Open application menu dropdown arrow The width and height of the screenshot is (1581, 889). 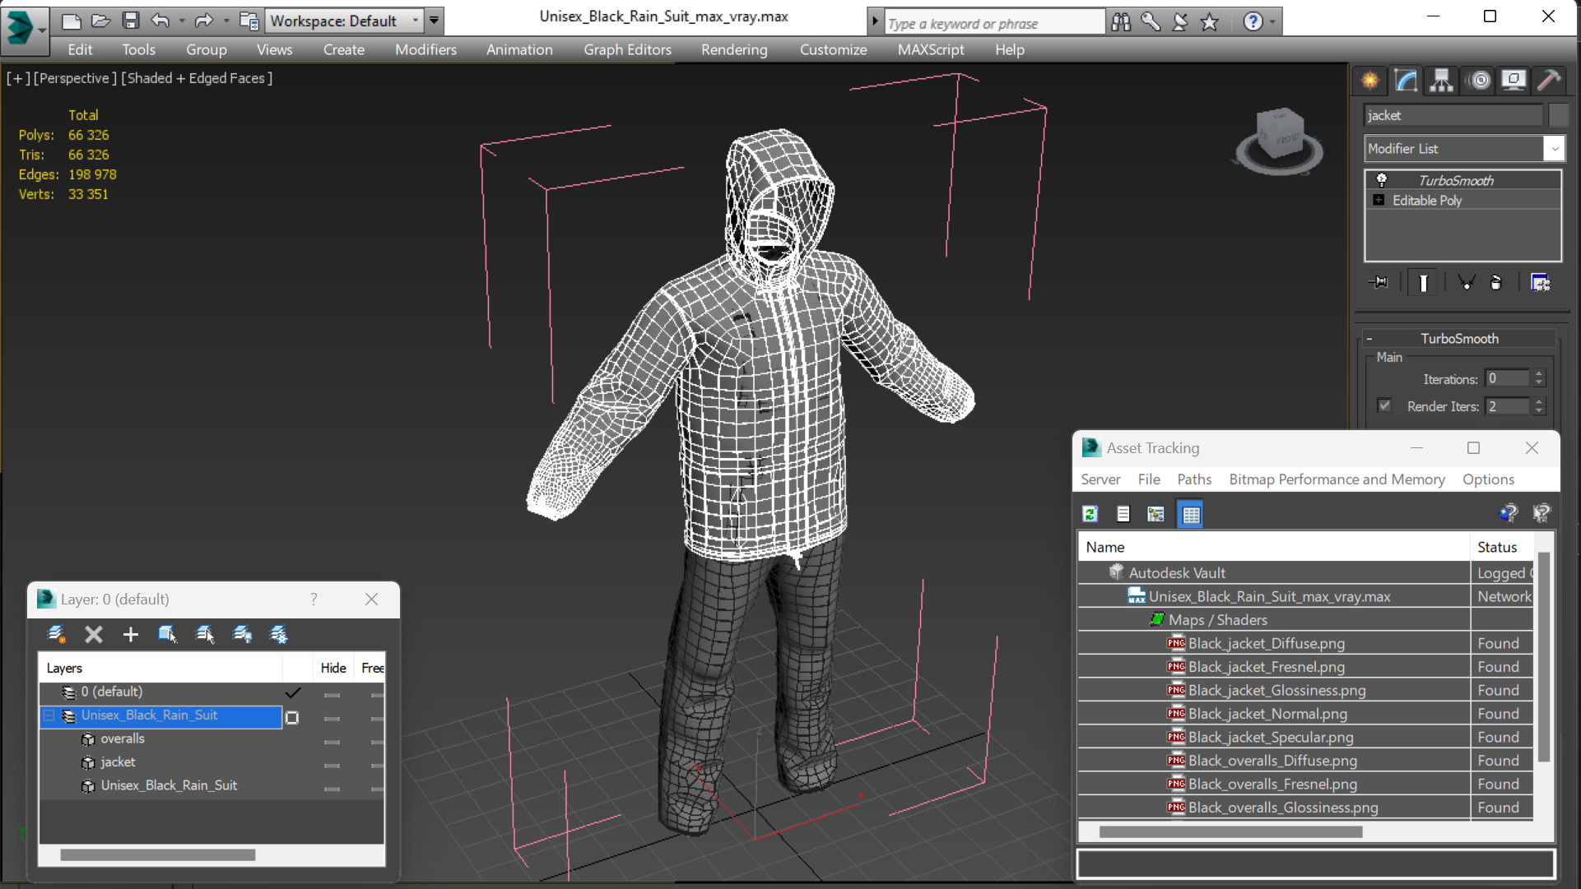42,29
